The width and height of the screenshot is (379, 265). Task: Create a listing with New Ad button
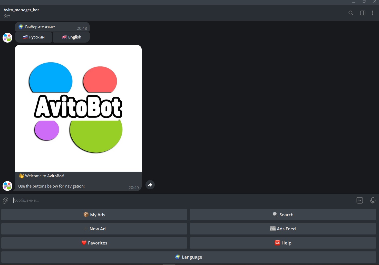tap(94, 229)
